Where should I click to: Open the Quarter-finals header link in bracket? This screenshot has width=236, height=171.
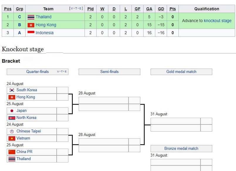coord(38,72)
